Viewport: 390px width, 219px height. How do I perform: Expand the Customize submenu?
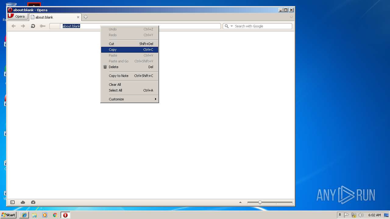[x=129, y=99]
